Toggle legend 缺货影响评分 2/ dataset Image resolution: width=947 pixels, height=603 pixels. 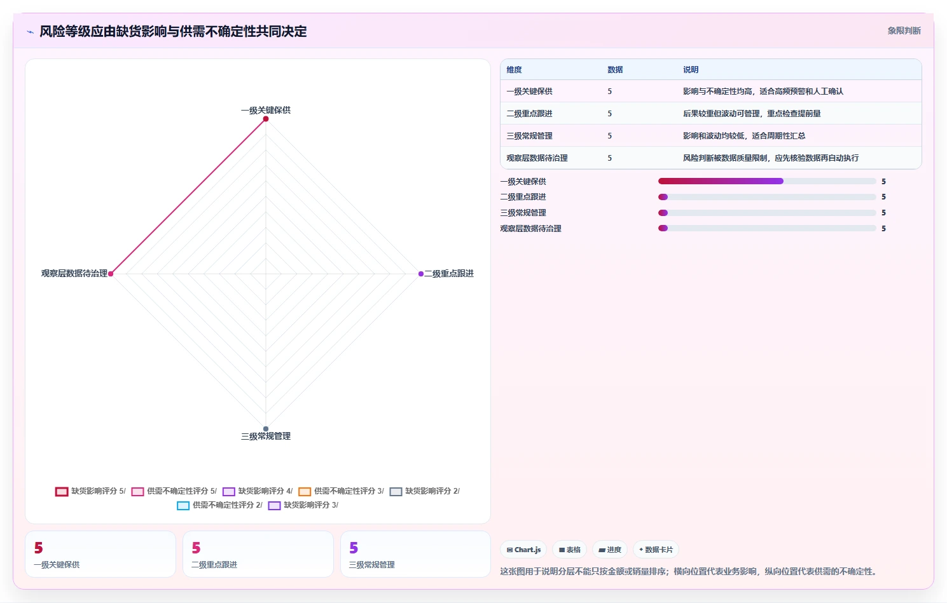tap(424, 491)
